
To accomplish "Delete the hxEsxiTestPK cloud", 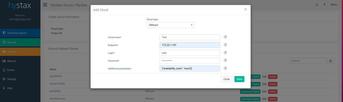I will pyautogui.click(x=273, y=84).
